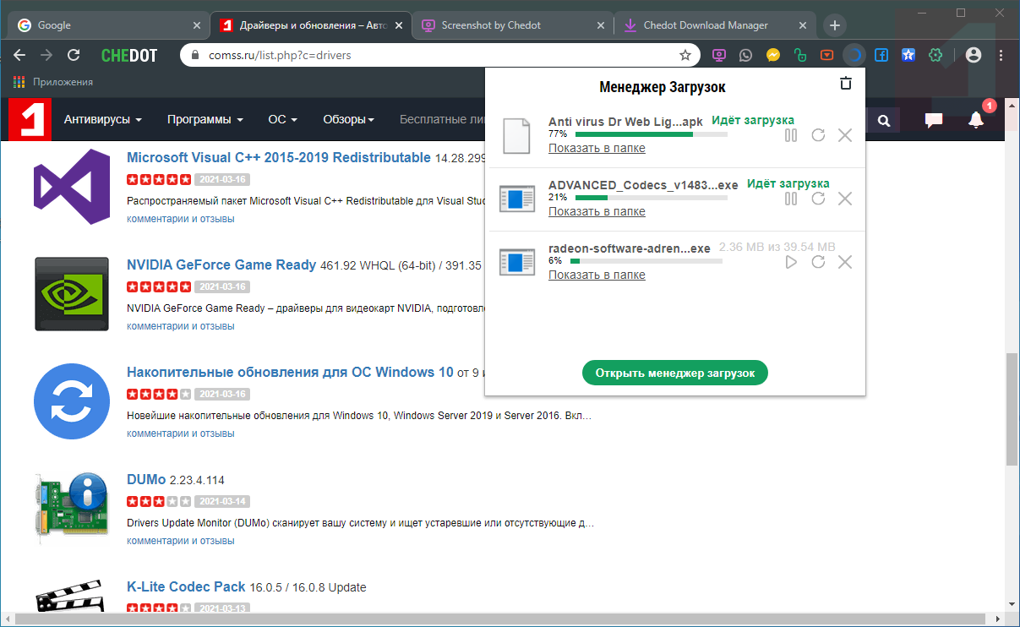
Task: Open the DUMo program link
Action: [146, 479]
